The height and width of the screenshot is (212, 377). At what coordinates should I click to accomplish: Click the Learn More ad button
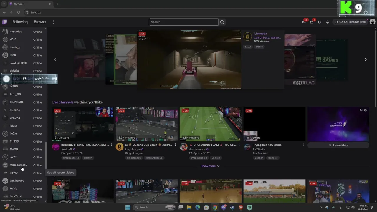338,145
